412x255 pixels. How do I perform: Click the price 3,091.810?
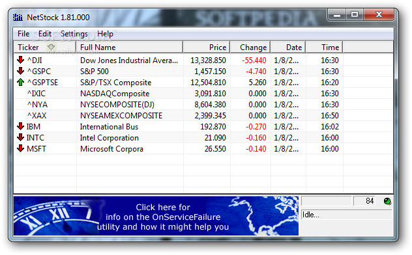point(210,93)
